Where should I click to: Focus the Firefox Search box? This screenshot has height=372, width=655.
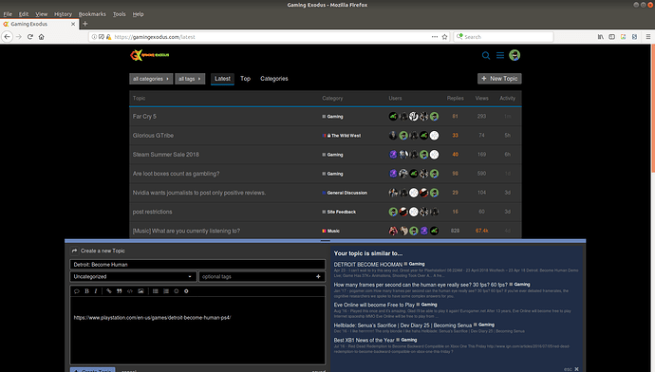point(503,37)
